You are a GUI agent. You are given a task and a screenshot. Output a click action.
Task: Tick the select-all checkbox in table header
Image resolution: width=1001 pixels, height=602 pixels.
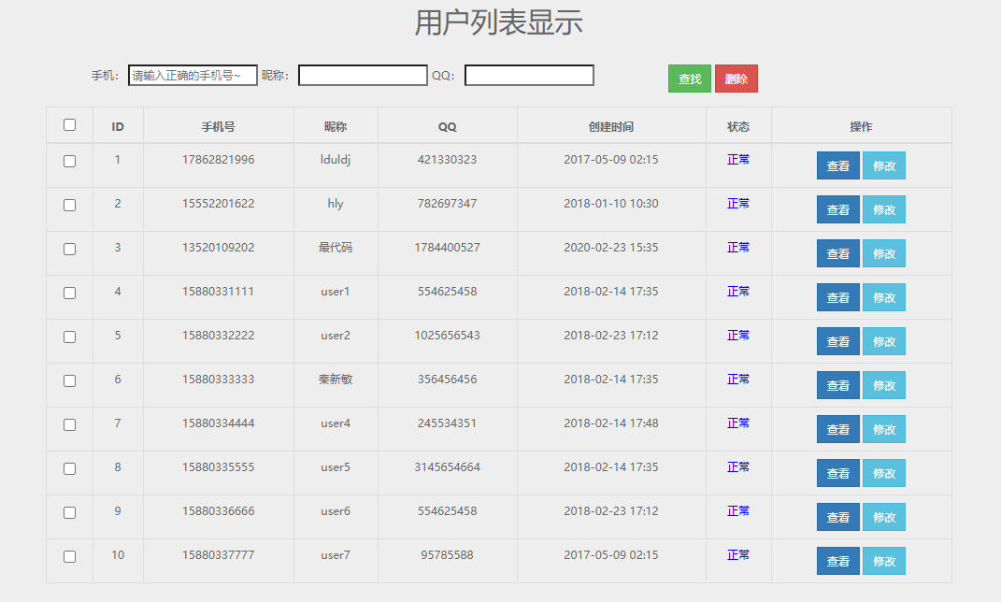coord(69,125)
